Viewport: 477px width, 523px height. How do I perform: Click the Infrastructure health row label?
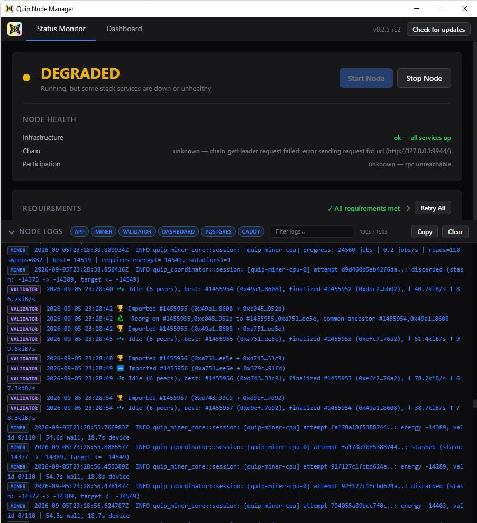[x=43, y=137]
